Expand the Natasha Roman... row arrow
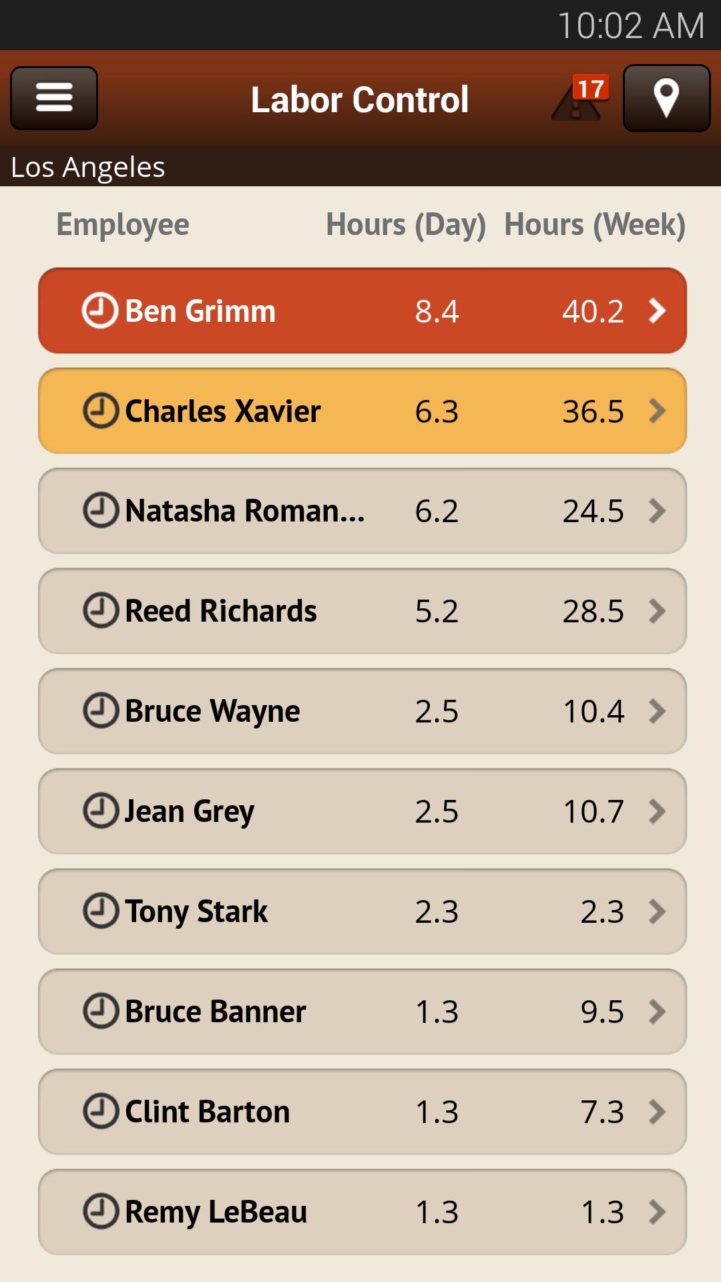The width and height of the screenshot is (721, 1282). [x=658, y=511]
